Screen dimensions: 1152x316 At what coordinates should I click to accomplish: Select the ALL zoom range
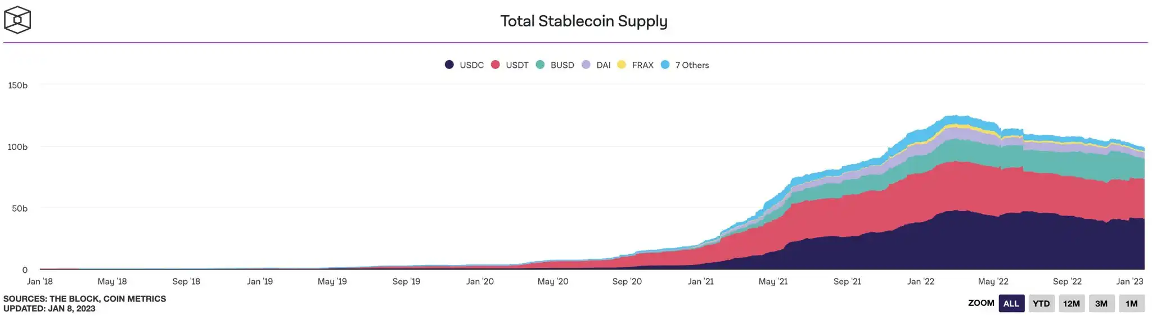tap(1011, 304)
